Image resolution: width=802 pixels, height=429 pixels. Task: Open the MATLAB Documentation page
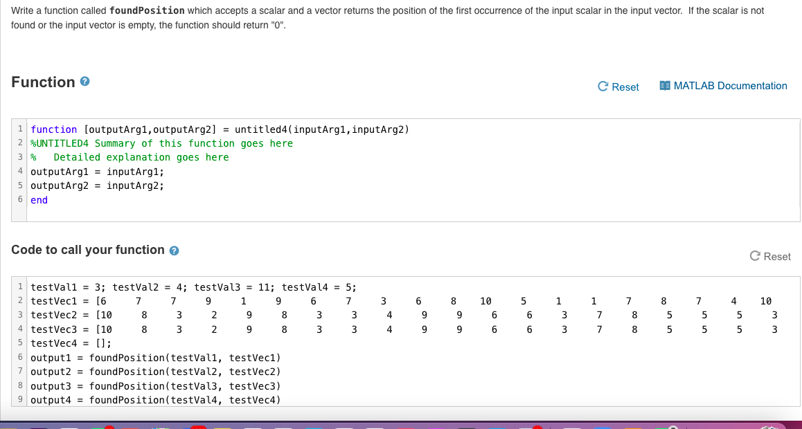click(x=730, y=85)
